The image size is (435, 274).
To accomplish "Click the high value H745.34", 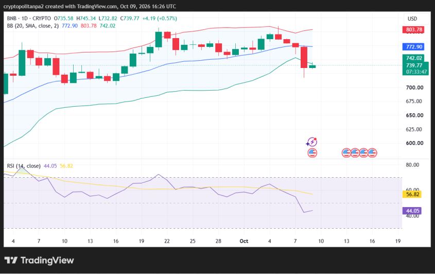I will pos(86,19).
